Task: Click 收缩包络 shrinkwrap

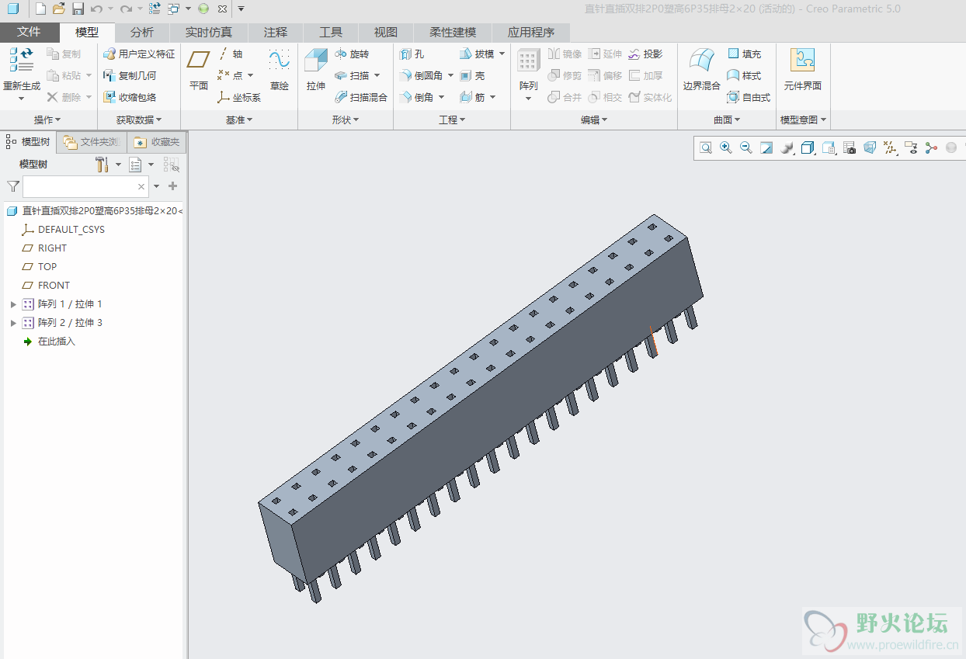Action: pyautogui.click(x=130, y=97)
